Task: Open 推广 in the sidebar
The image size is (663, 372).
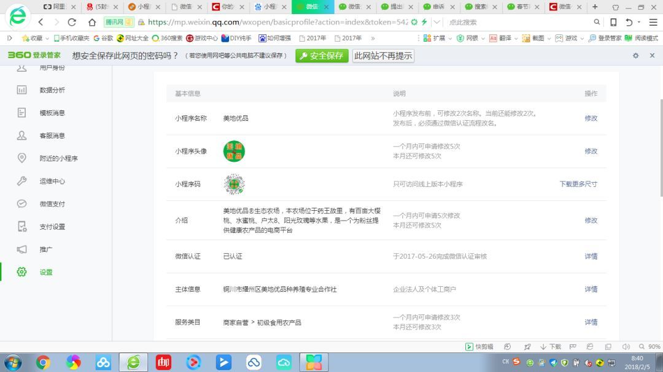Action: [45, 249]
